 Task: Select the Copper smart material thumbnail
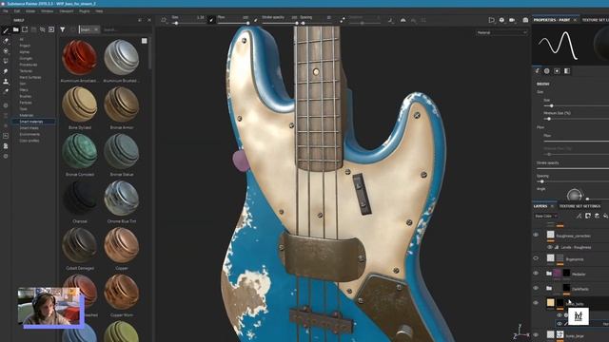click(121, 245)
